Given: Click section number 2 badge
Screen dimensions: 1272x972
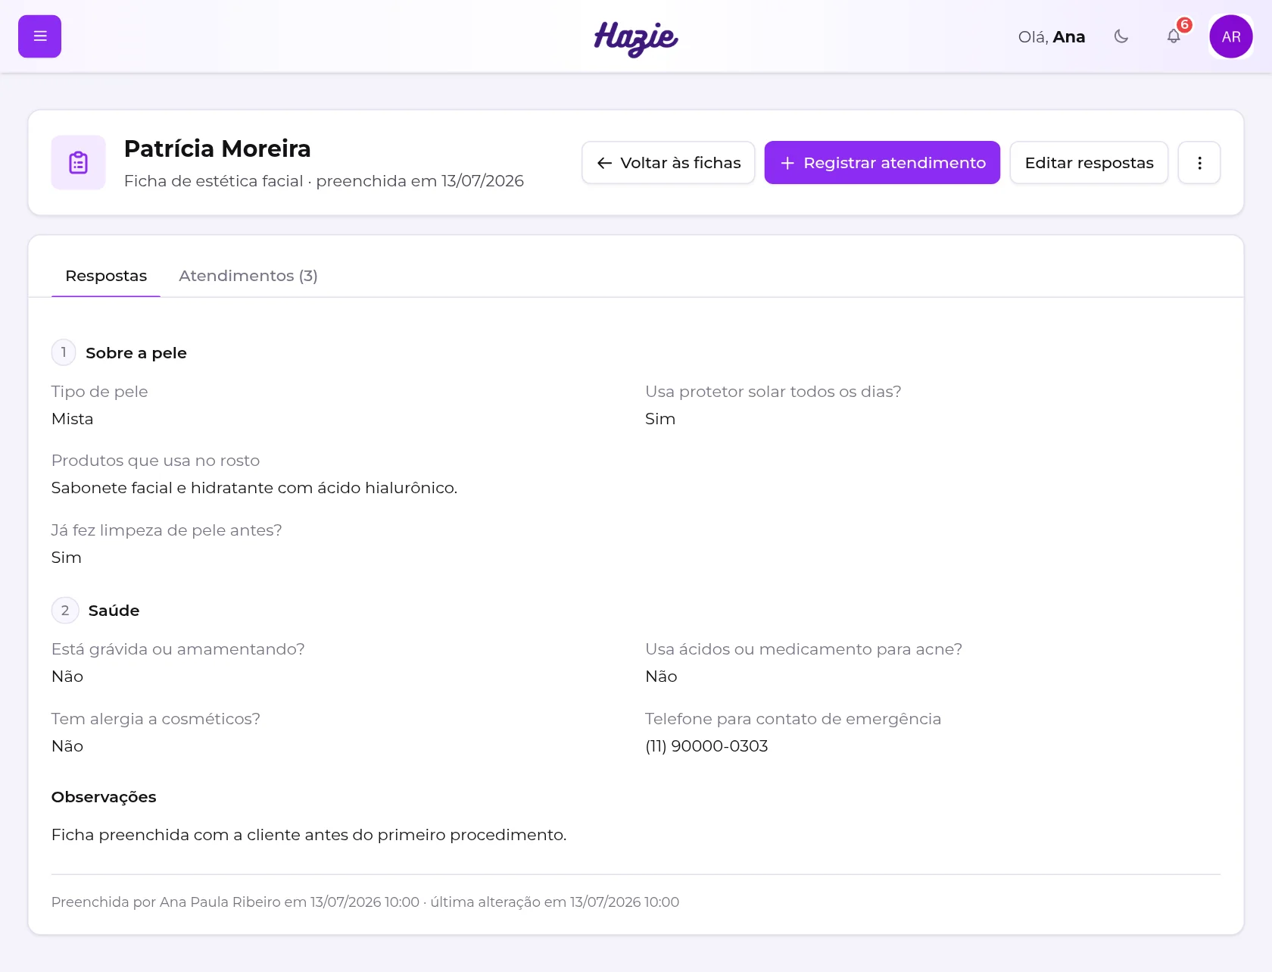Looking at the screenshot, I should pos(65,610).
